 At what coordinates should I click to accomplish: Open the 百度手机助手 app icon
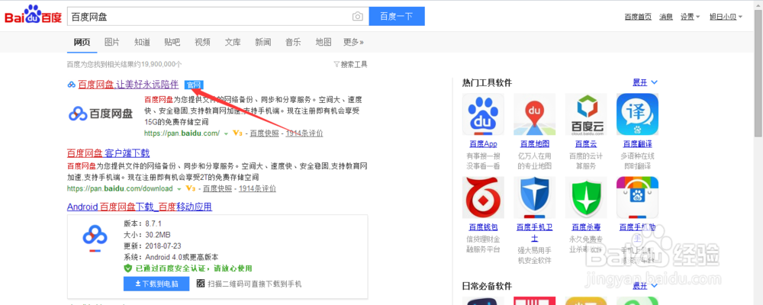click(637, 197)
